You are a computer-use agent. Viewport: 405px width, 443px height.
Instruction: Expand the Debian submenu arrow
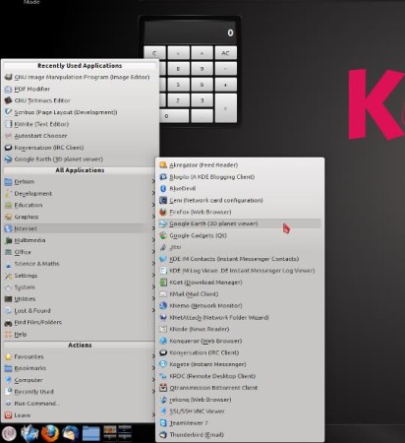(x=153, y=181)
